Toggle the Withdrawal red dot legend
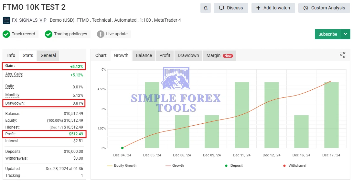This screenshot has width=352, height=181. tap(284, 166)
